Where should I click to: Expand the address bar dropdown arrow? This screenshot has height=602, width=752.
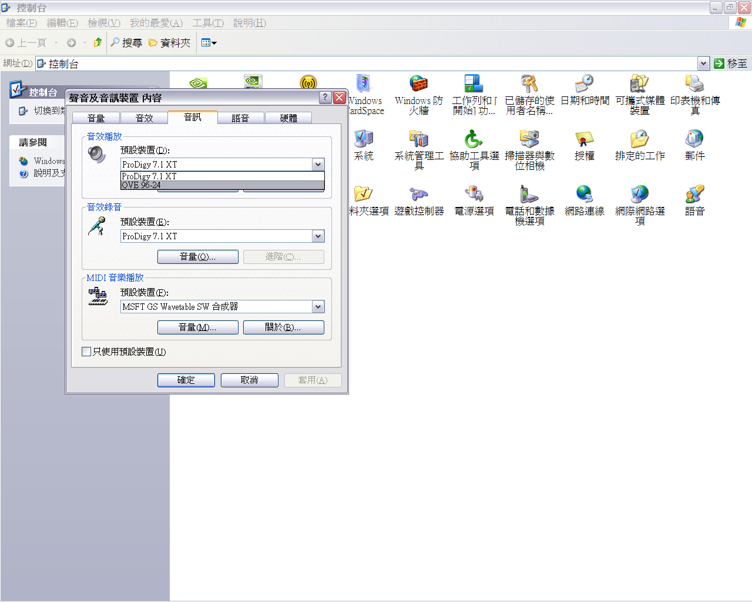(x=703, y=63)
